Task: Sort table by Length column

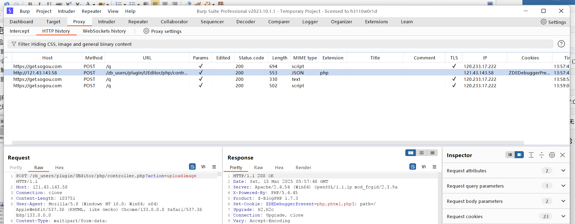Action: point(280,58)
